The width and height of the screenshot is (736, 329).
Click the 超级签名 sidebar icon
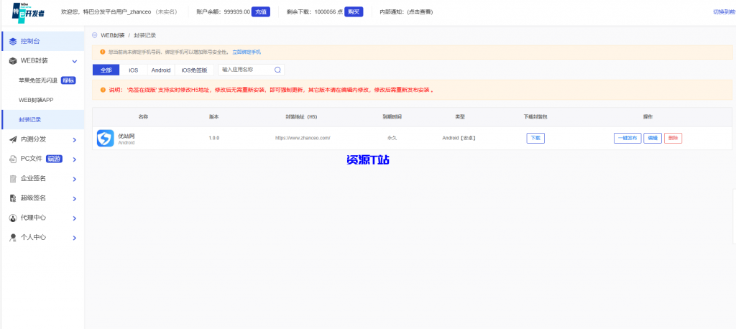tap(13, 198)
